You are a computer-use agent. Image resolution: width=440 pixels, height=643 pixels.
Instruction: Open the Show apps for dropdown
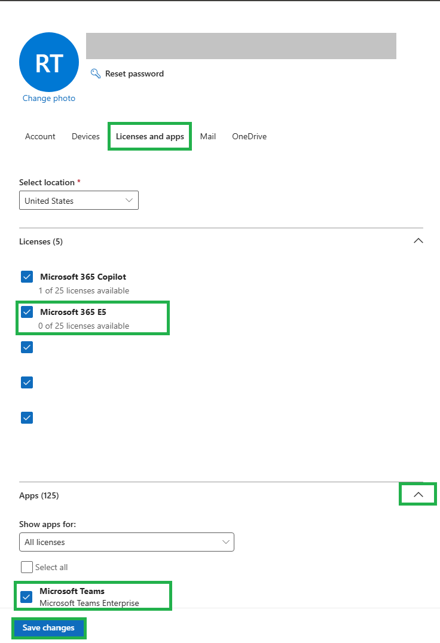pos(127,542)
